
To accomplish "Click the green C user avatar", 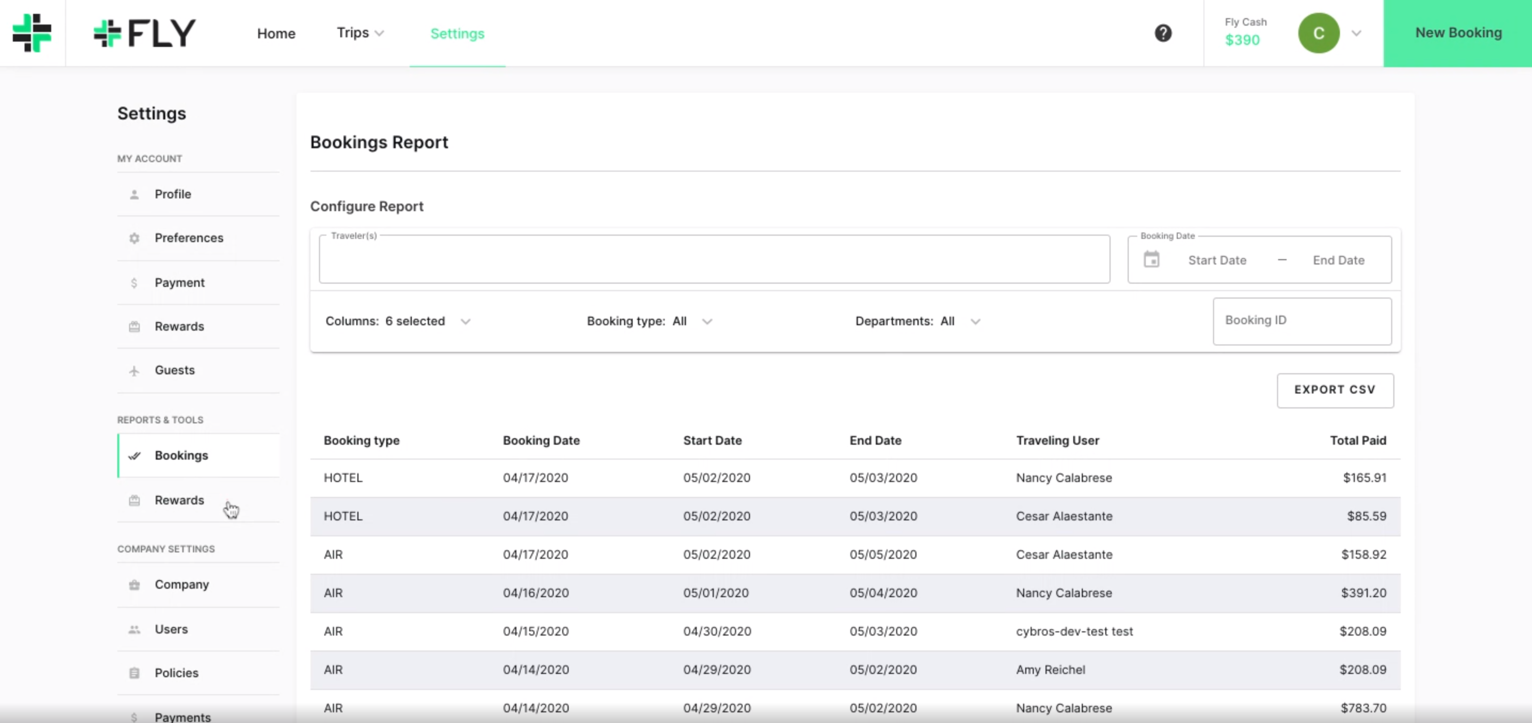I will 1319,33.
